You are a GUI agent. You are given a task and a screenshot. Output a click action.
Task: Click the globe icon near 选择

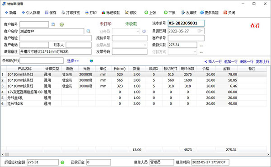pyautogui.click(x=91, y=61)
